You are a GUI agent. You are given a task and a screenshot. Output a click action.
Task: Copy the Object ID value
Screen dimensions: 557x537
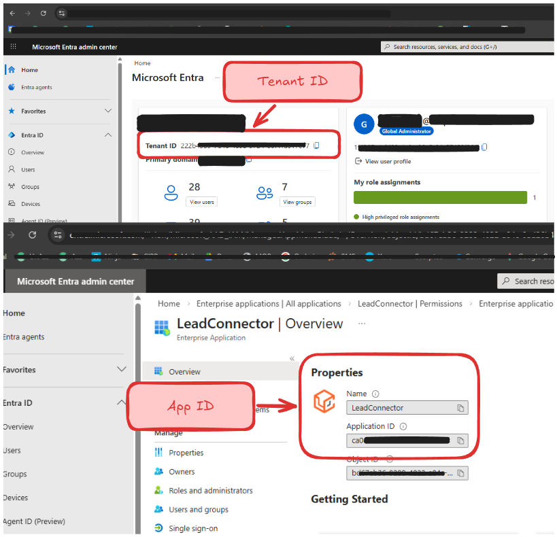pyautogui.click(x=460, y=473)
